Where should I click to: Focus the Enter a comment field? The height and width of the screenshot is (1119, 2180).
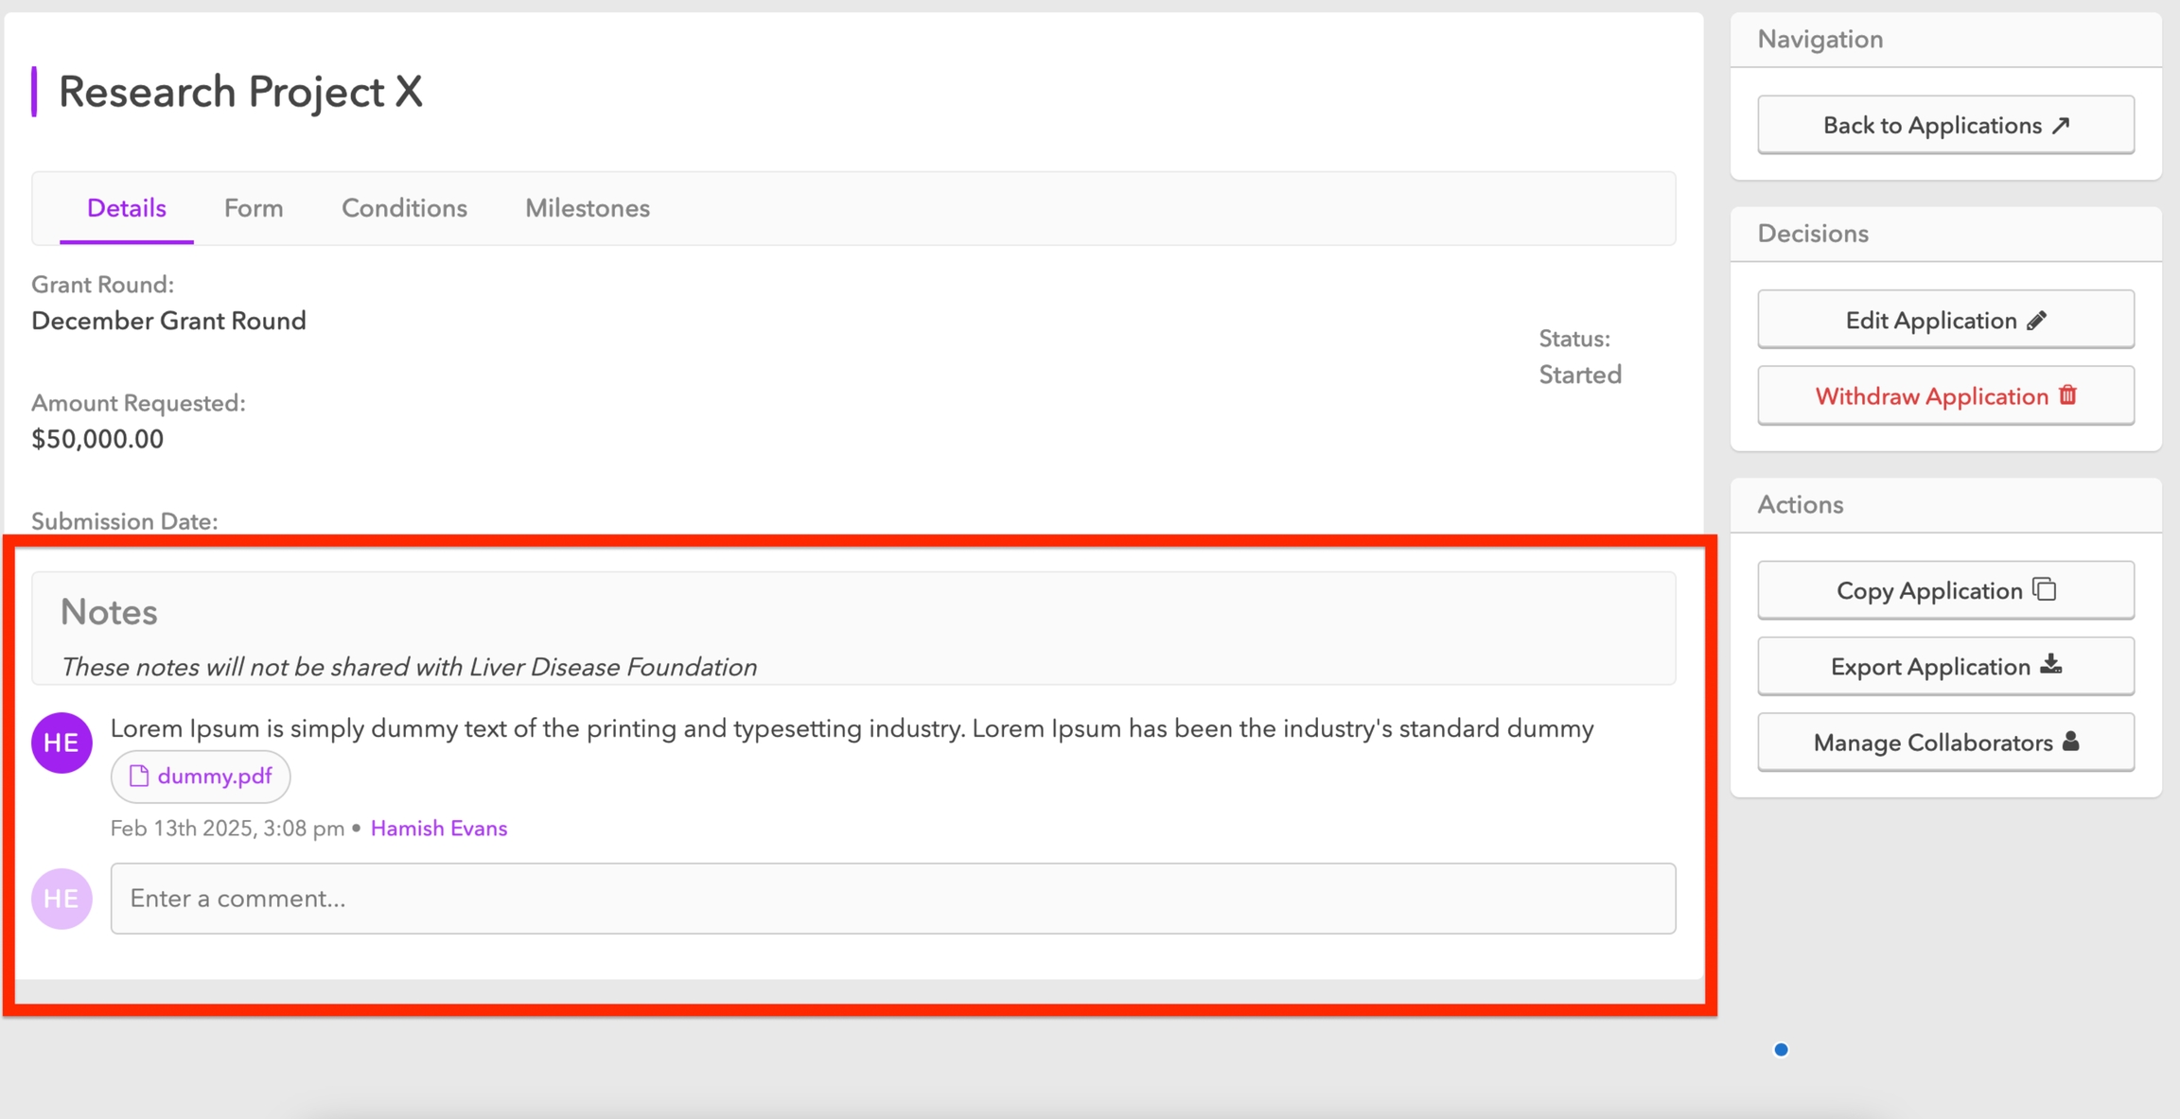coord(892,899)
